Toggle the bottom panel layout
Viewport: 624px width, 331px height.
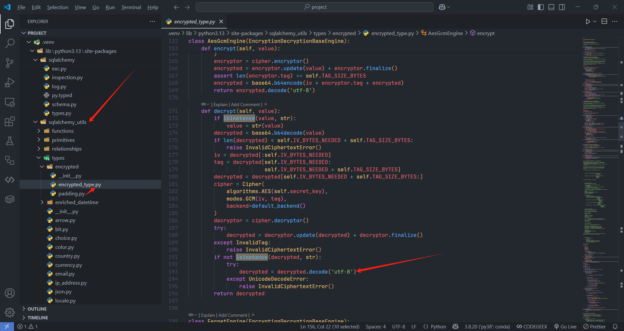pyautogui.click(x=551, y=7)
